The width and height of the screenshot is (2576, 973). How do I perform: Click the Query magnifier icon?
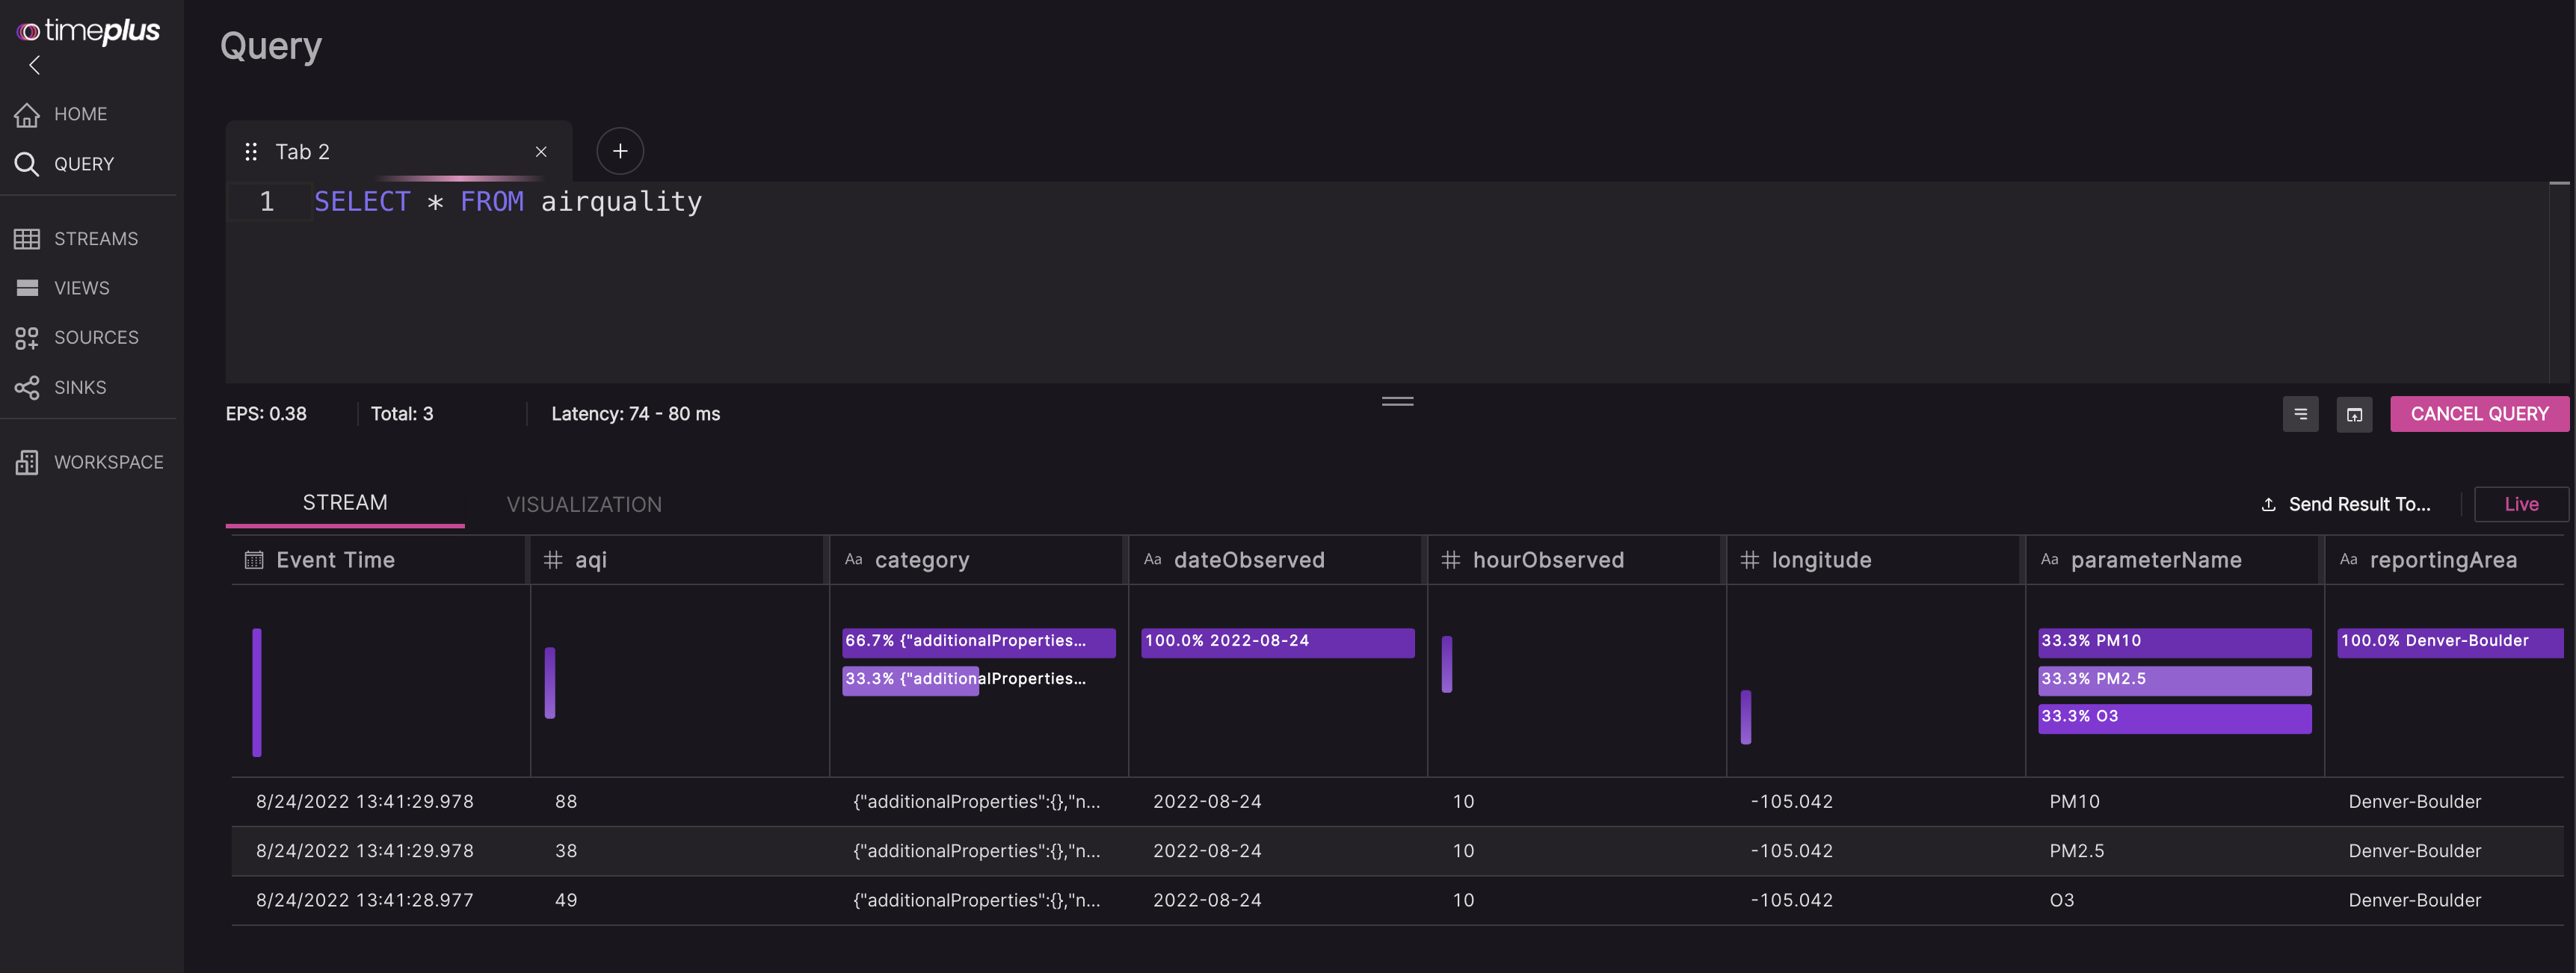(x=27, y=164)
